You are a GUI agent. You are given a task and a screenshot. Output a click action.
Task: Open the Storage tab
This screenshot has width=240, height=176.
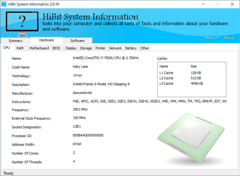tap(86, 48)
